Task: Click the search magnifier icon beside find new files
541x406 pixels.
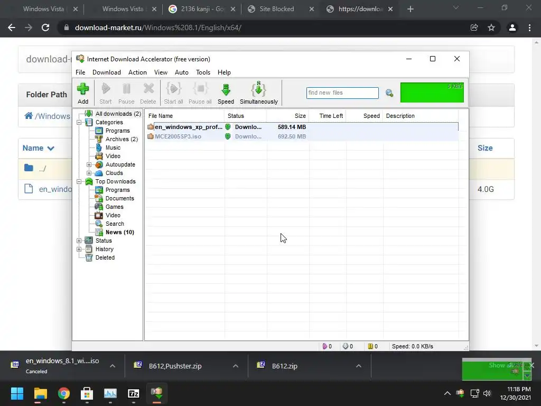Action: pyautogui.click(x=389, y=93)
